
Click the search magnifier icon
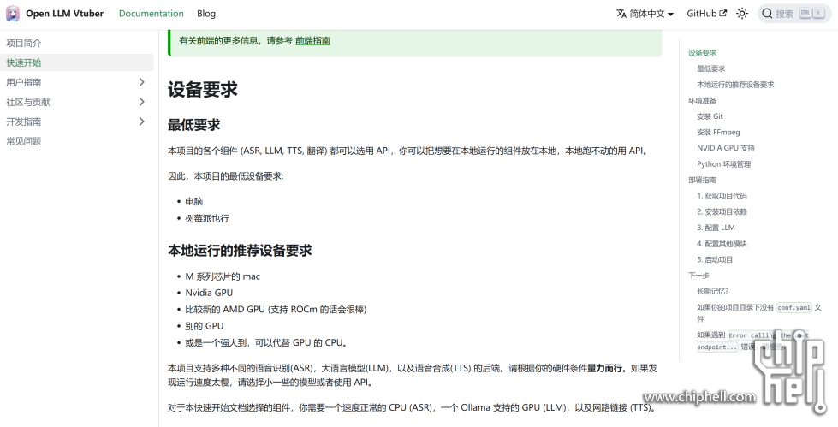pos(767,14)
